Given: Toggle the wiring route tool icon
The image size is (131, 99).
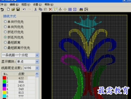Looking at the screenshot, I should pos(55,9).
